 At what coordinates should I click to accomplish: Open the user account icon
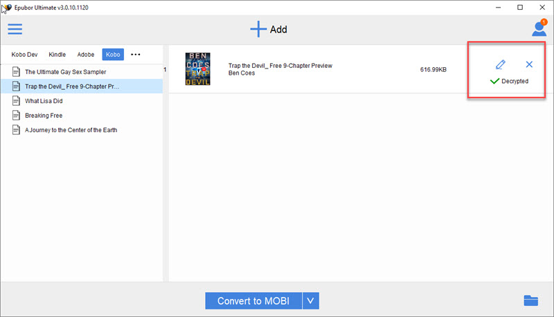[x=539, y=29]
